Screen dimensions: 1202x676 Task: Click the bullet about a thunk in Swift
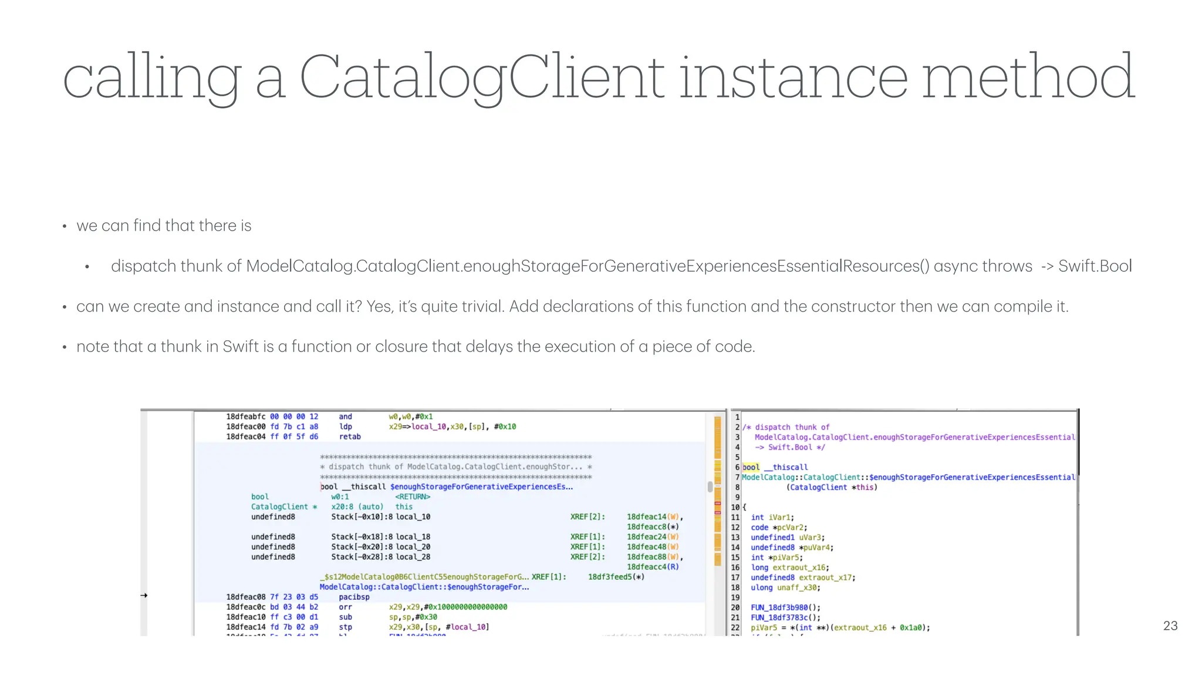(x=416, y=346)
